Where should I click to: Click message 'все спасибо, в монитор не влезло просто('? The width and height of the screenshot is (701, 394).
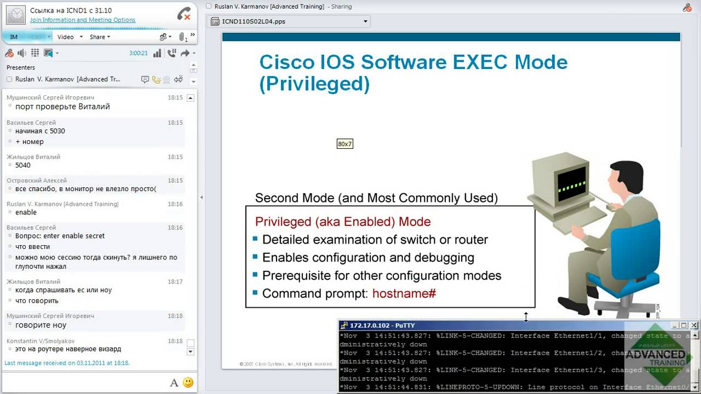pos(86,189)
